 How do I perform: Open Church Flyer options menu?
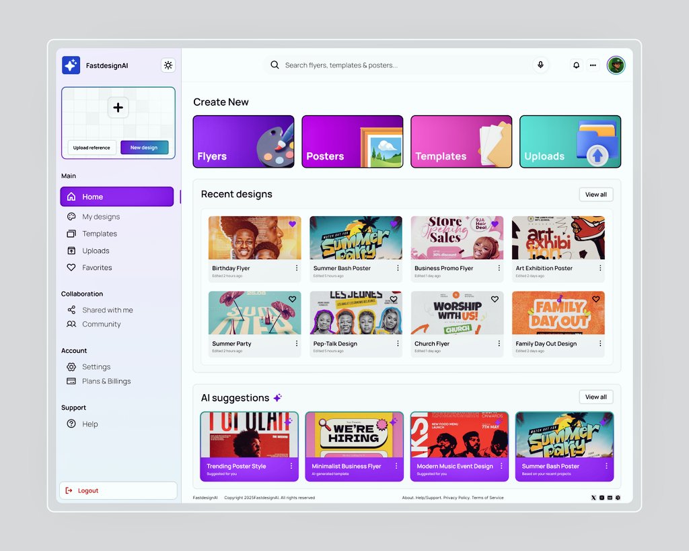tap(499, 344)
